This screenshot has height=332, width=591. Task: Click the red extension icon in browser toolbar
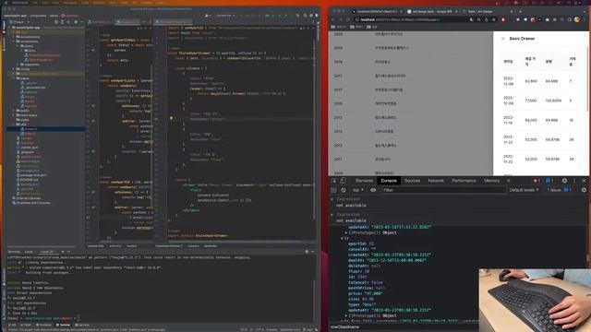pos(502,19)
